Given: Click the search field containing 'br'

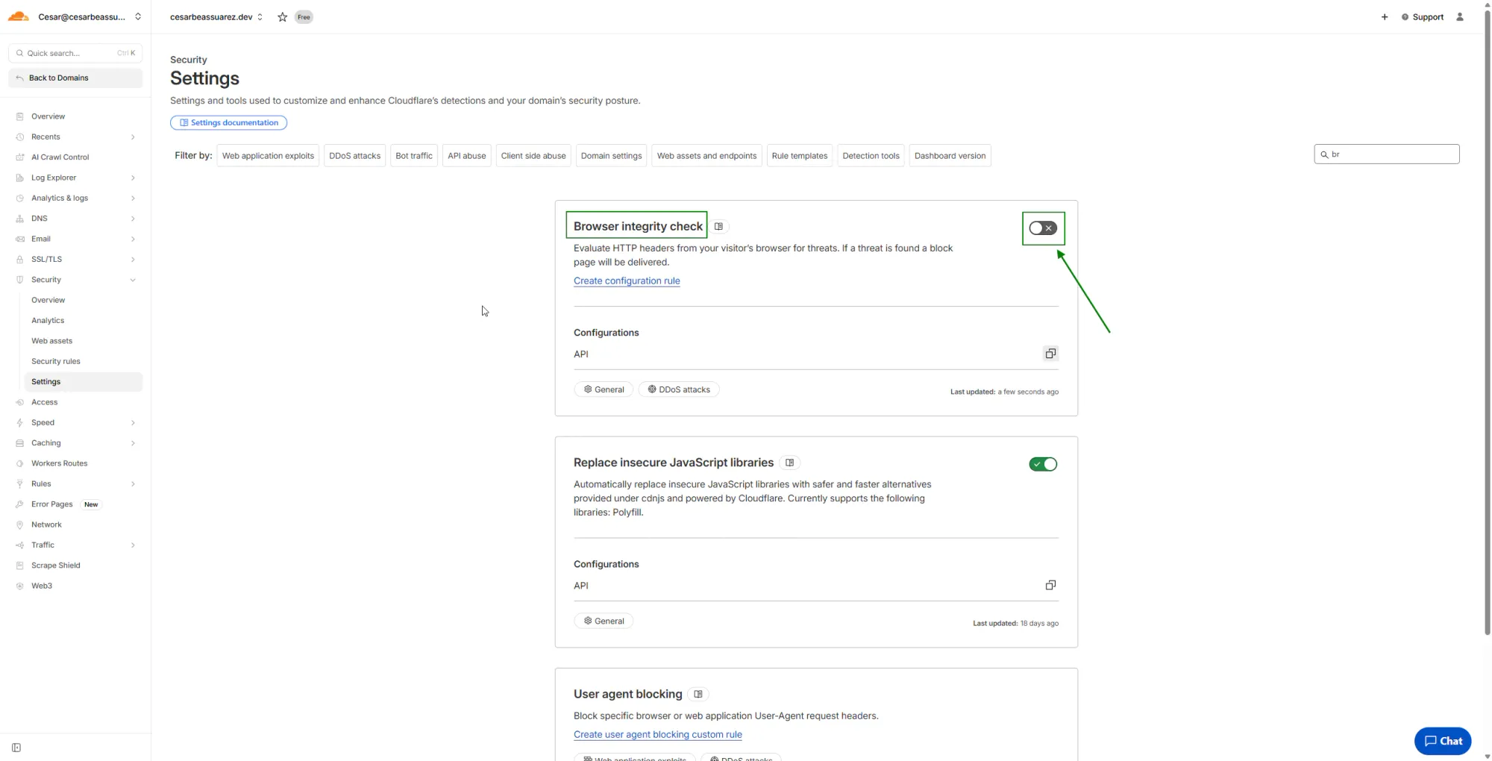Looking at the screenshot, I should coord(1386,154).
